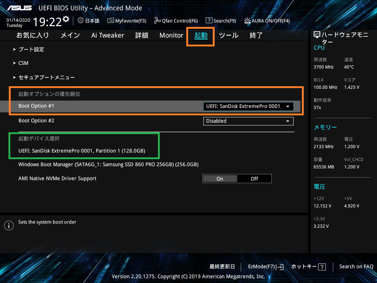
Task: Switch to the Monitor tab
Action: click(171, 35)
